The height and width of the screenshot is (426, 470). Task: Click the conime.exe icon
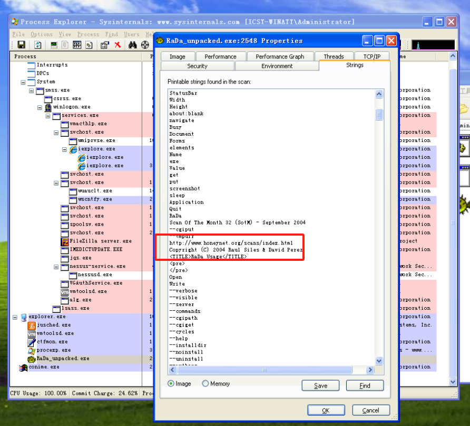(23, 367)
